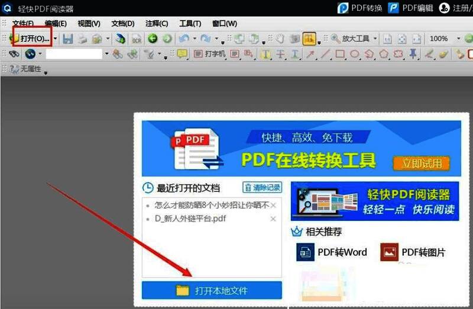This screenshot has height=309, width=473.
Task: Open the 文档(D) menu
Action: [x=123, y=24]
